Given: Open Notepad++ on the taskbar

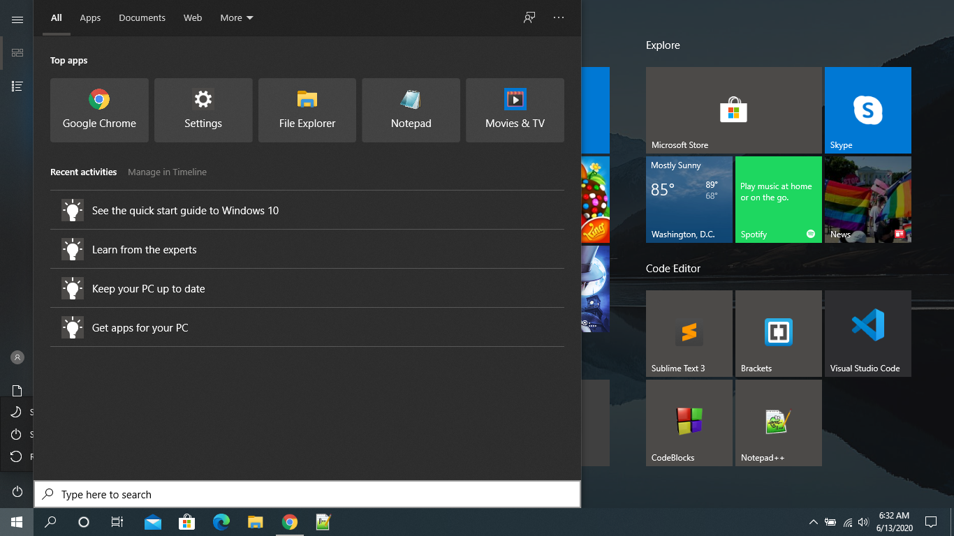Looking at the screenshot, I should [x=323, y=522].
